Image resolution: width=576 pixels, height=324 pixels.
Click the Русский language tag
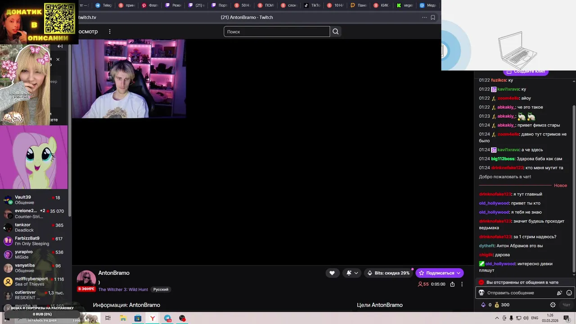point(161,289)
